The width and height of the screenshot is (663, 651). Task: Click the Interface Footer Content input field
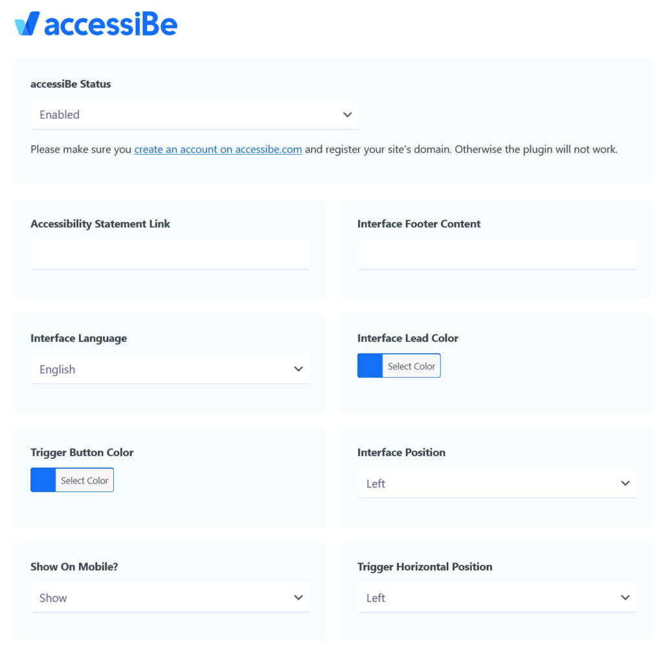pyautogui.click(x=497, y=254)
